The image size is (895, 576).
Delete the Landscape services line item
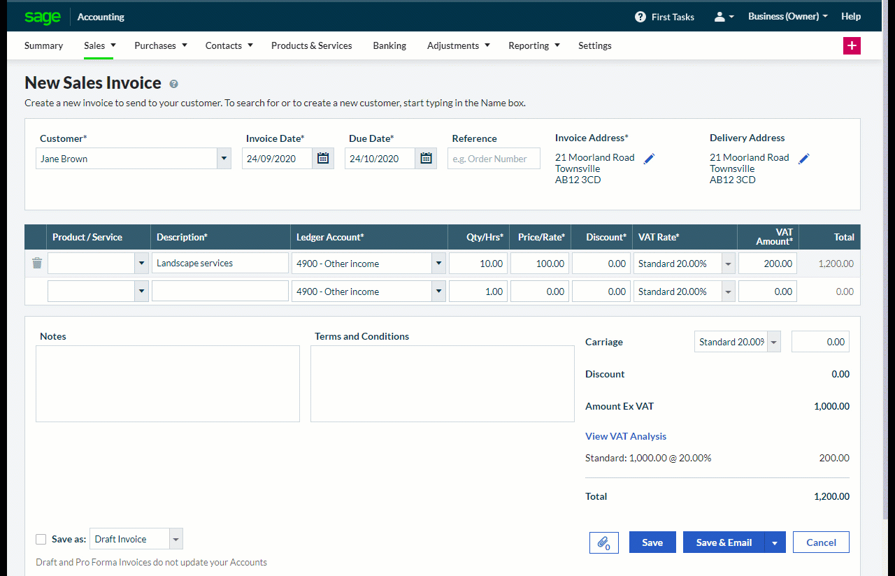37,264
